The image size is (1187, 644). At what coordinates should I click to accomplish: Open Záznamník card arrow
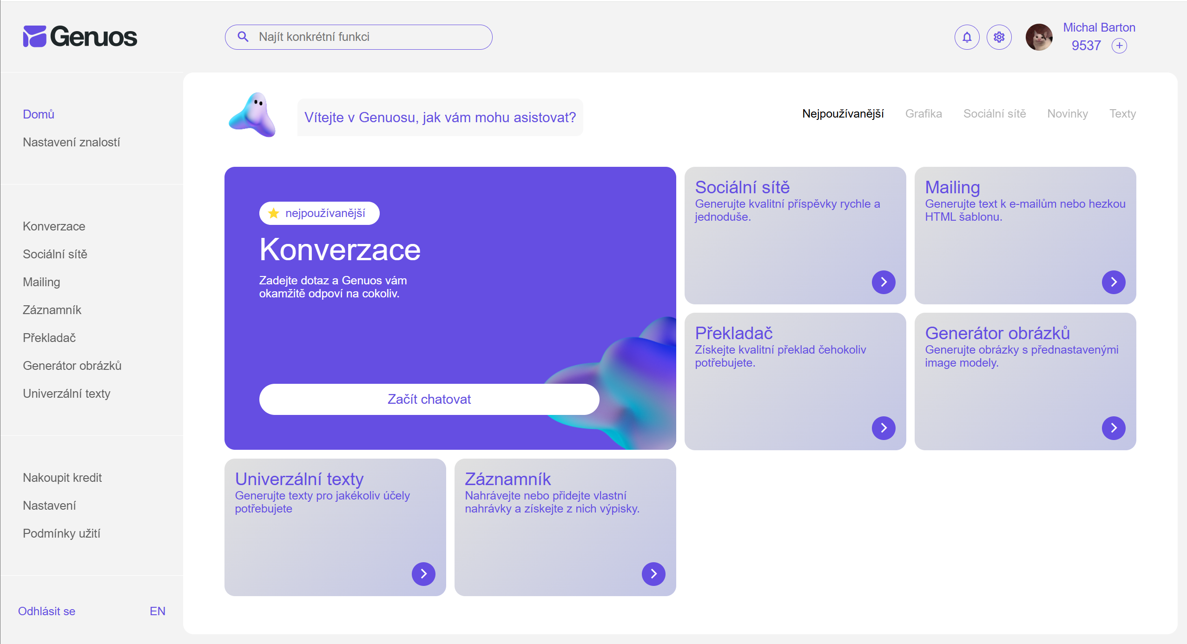[x=653, y=574]
